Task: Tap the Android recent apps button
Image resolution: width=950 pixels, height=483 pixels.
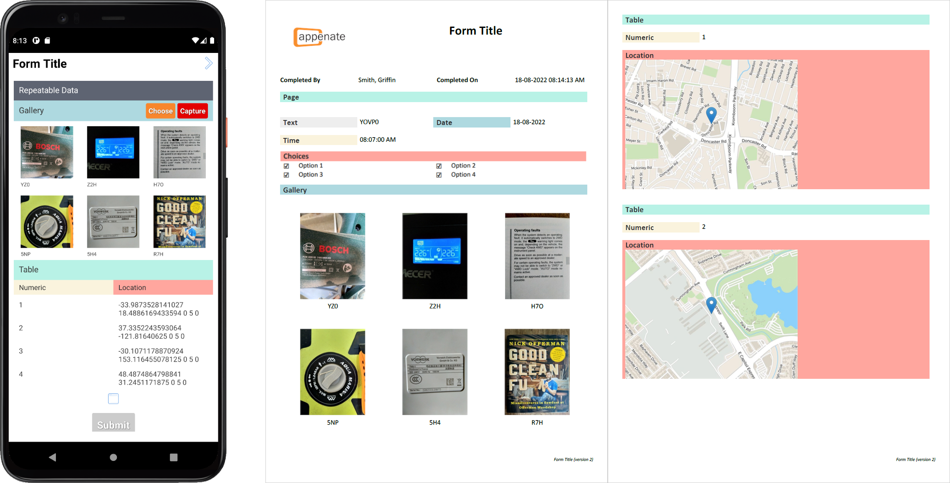Action: click(174, 457)
